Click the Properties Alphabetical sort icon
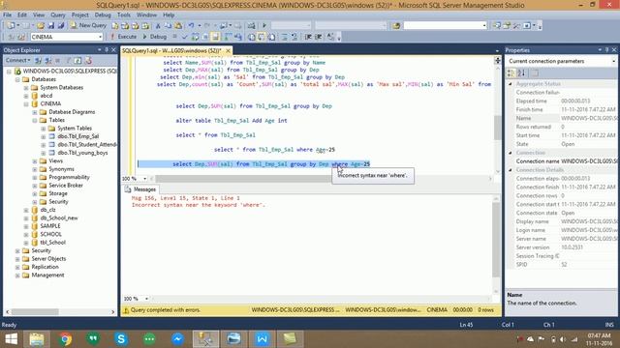The width and height of the screenshot is (620, 348). pyautogui.click(x=521, y=73)
